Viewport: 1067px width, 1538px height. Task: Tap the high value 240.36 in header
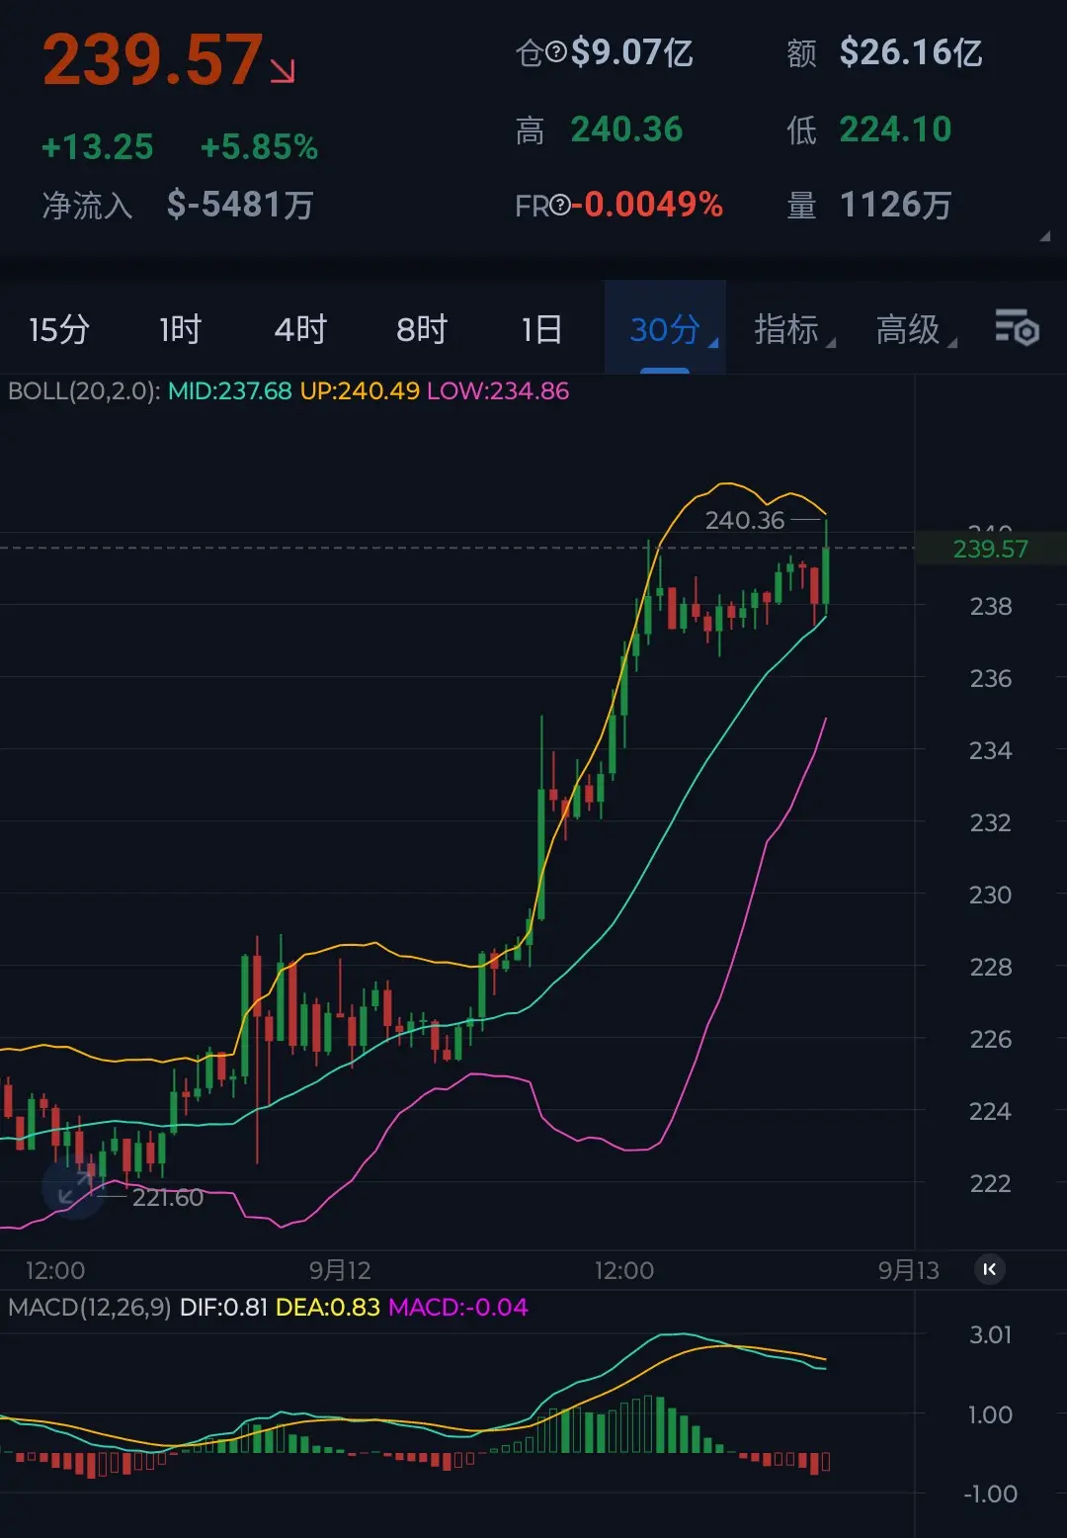tap(626, 129)
